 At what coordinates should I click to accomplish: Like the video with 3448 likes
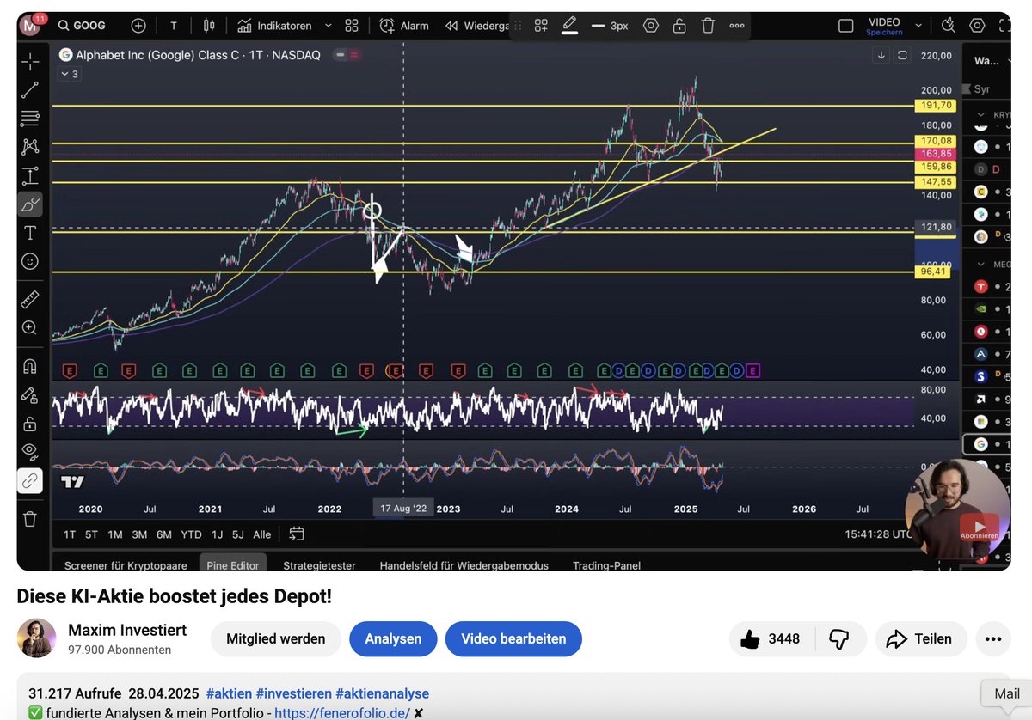click(x=771, y=638)
